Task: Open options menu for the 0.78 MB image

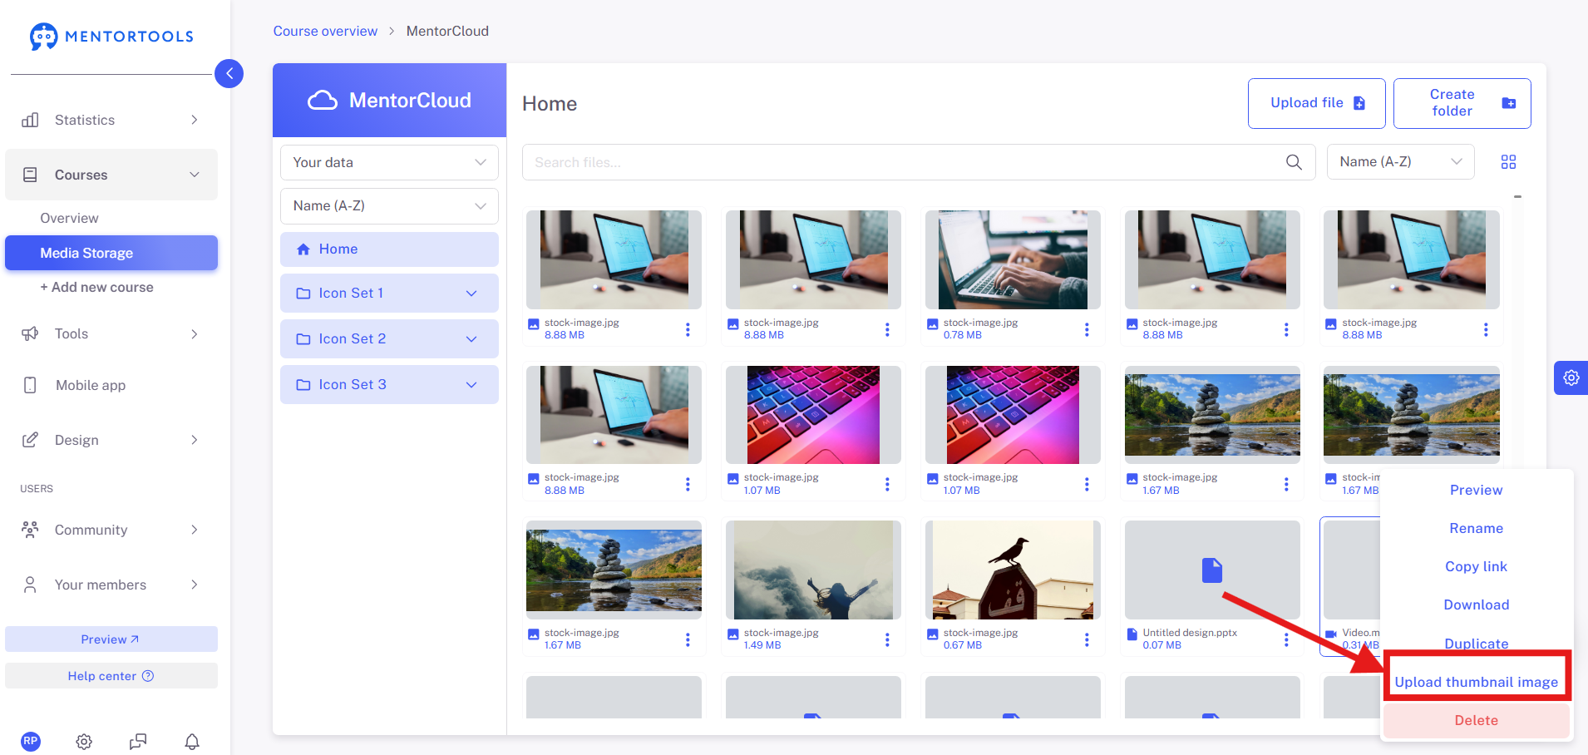Action: coord(1087,329)
